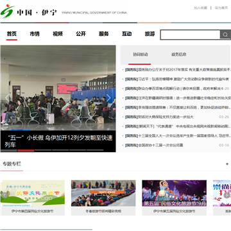Select the sixth slideshow indicator bar
The height and width of the screenshot is (231, 231).
click(95, 150)
